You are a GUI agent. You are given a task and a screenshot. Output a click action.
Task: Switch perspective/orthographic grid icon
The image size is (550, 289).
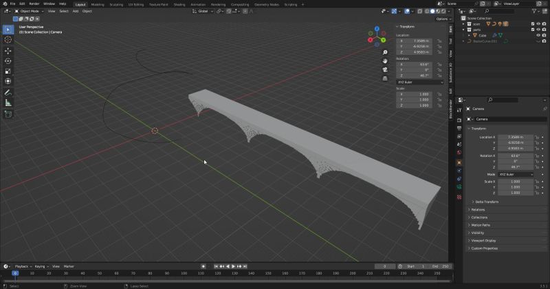point(385,78)
